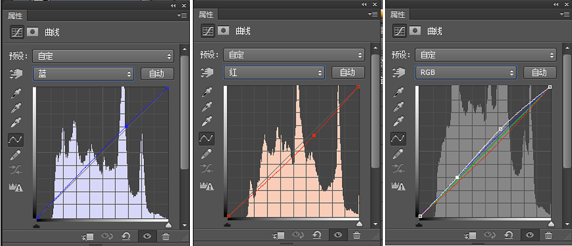Open the preset dropdown in the Blue panel
The image size is (572, 246).
pos(103,56)
